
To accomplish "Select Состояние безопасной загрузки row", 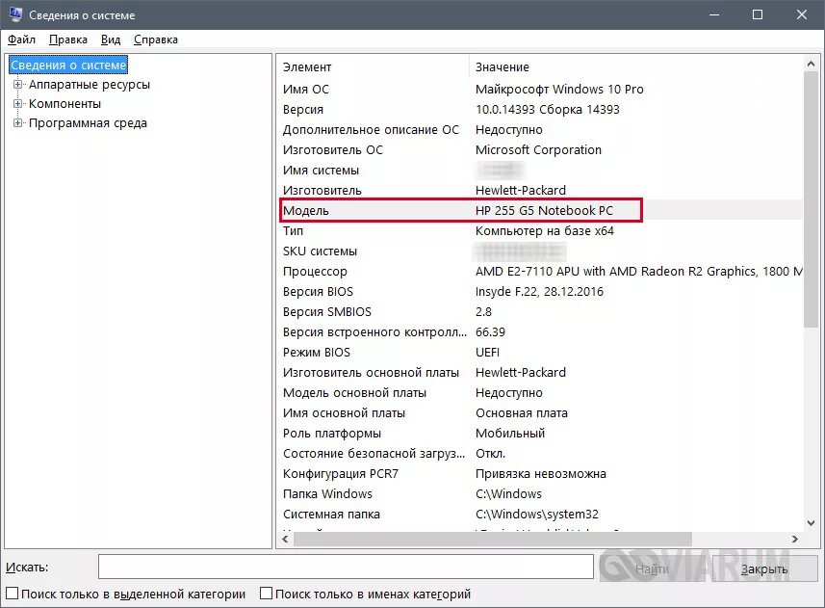I will coord(540,454).
